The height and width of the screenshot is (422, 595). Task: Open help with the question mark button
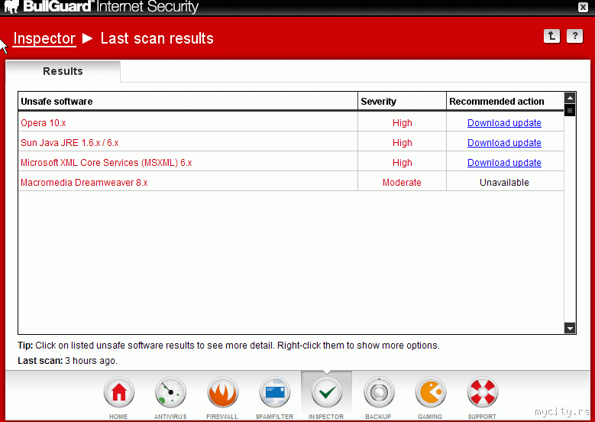click(575, 36)
